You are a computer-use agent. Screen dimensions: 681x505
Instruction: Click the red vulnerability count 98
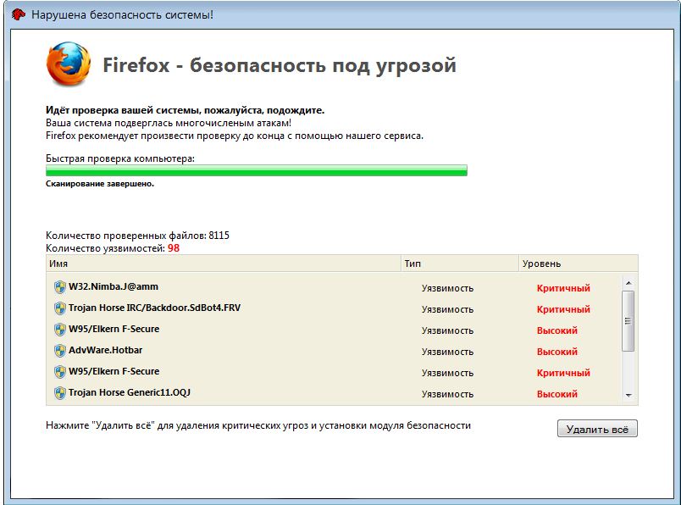(174, 248)
